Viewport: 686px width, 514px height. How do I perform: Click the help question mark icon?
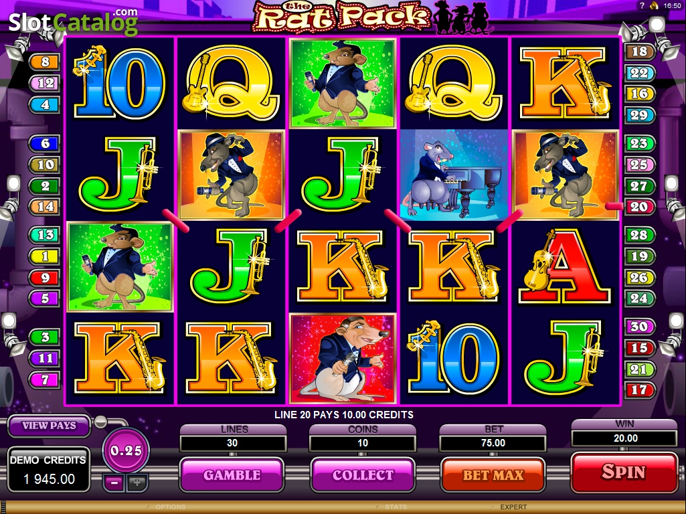642,5
